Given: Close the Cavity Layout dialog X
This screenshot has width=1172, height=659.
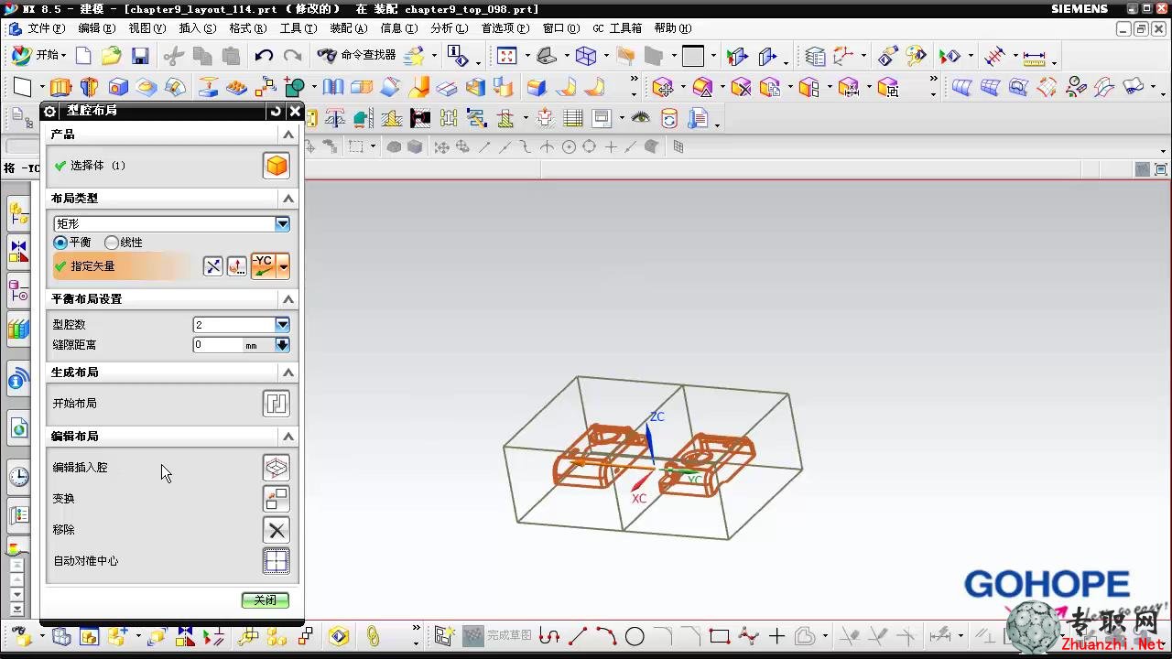Looking at the screenshot, I should 295,111.
